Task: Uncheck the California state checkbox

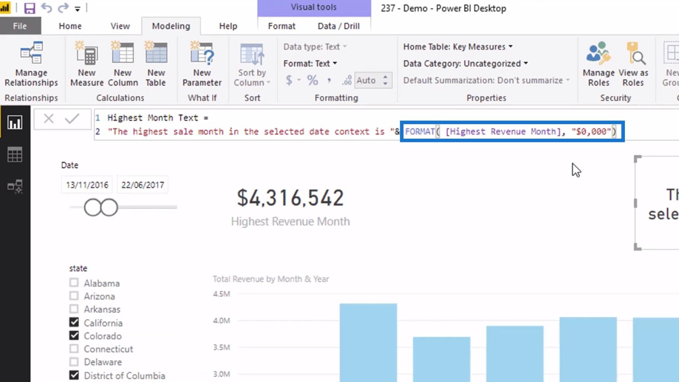Action: click(74, 322)
